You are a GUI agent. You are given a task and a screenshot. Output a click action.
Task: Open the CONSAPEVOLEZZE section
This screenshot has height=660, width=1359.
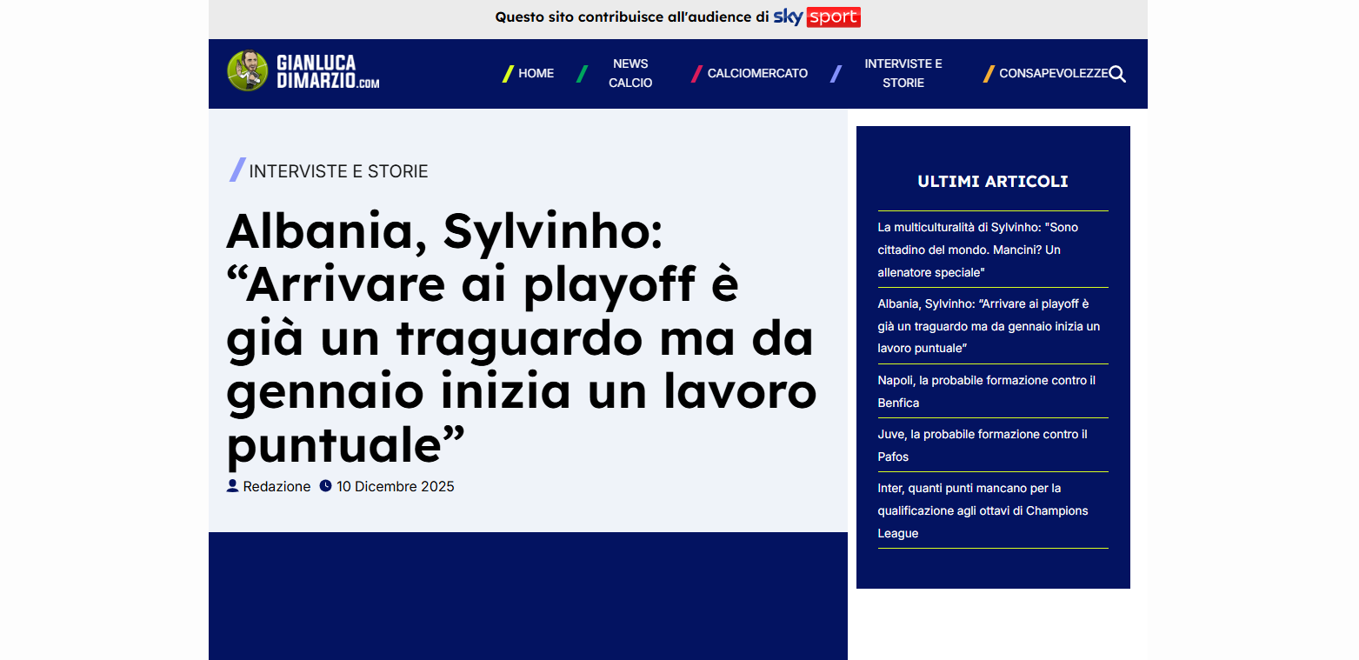1056,74
